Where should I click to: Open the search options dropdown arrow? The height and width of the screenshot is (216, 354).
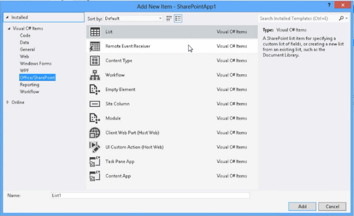(x=347, y=18)
